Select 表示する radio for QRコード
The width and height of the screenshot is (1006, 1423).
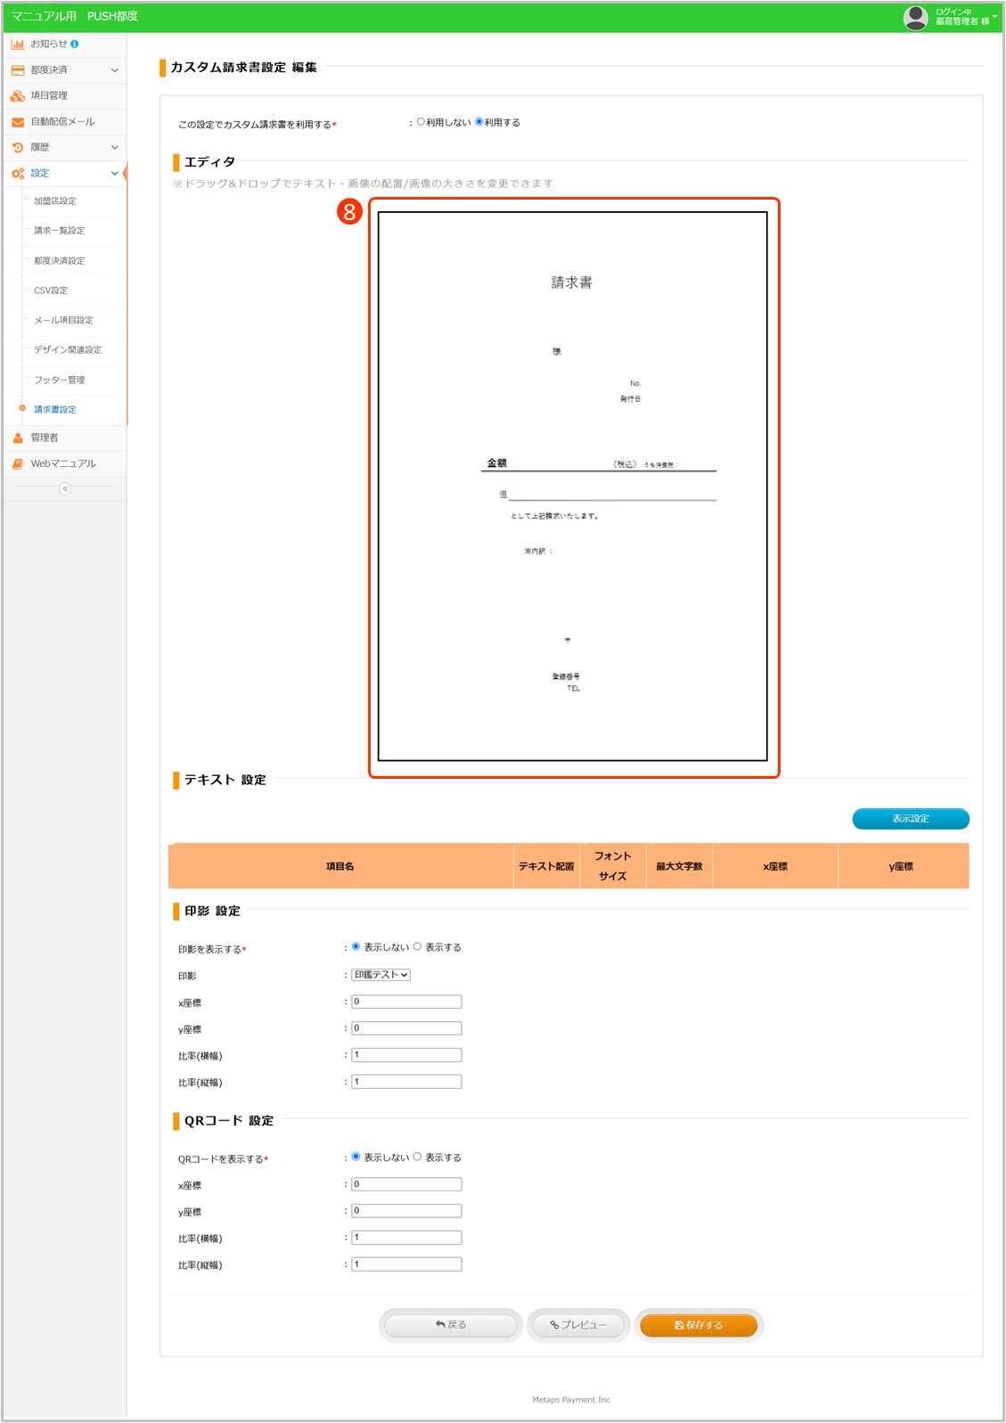pyautogui.click(x=417, y=1157)
